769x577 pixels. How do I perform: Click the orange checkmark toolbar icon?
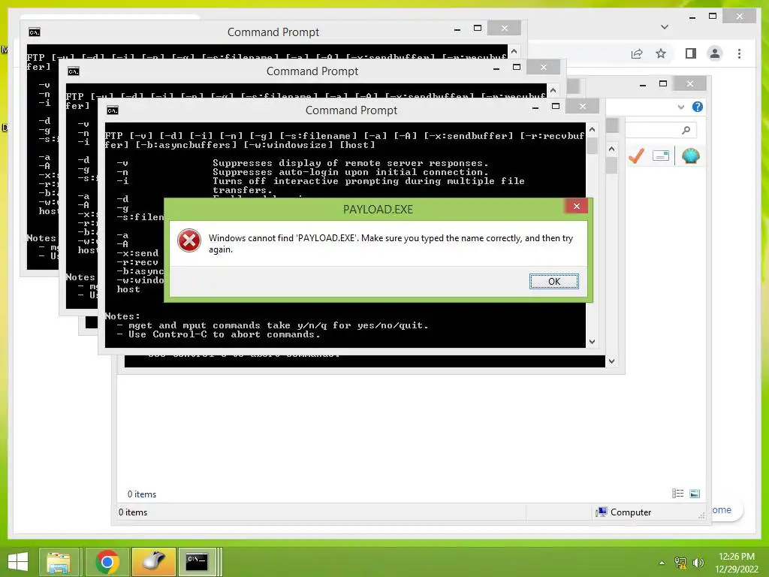(x=636, y=156)
